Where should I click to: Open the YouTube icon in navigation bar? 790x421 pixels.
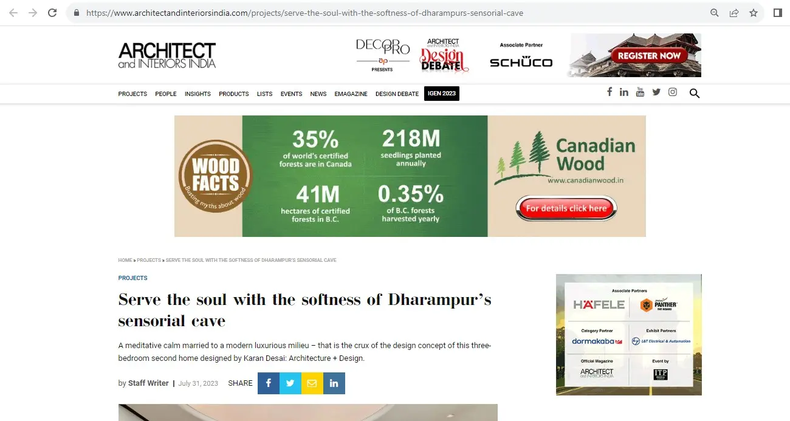[x=640, y=92]
